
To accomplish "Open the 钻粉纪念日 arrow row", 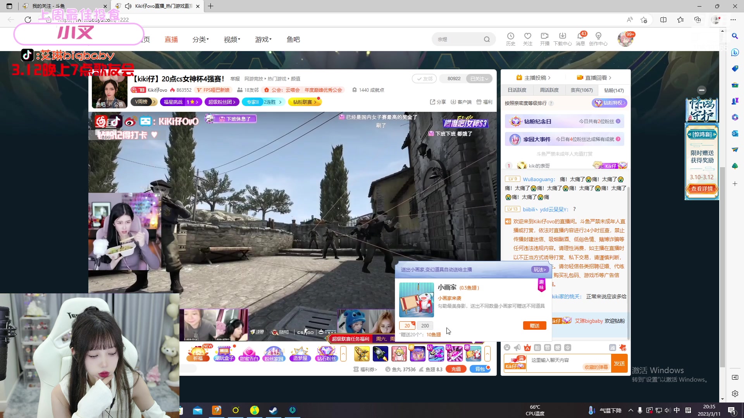I will click(564, 122).
